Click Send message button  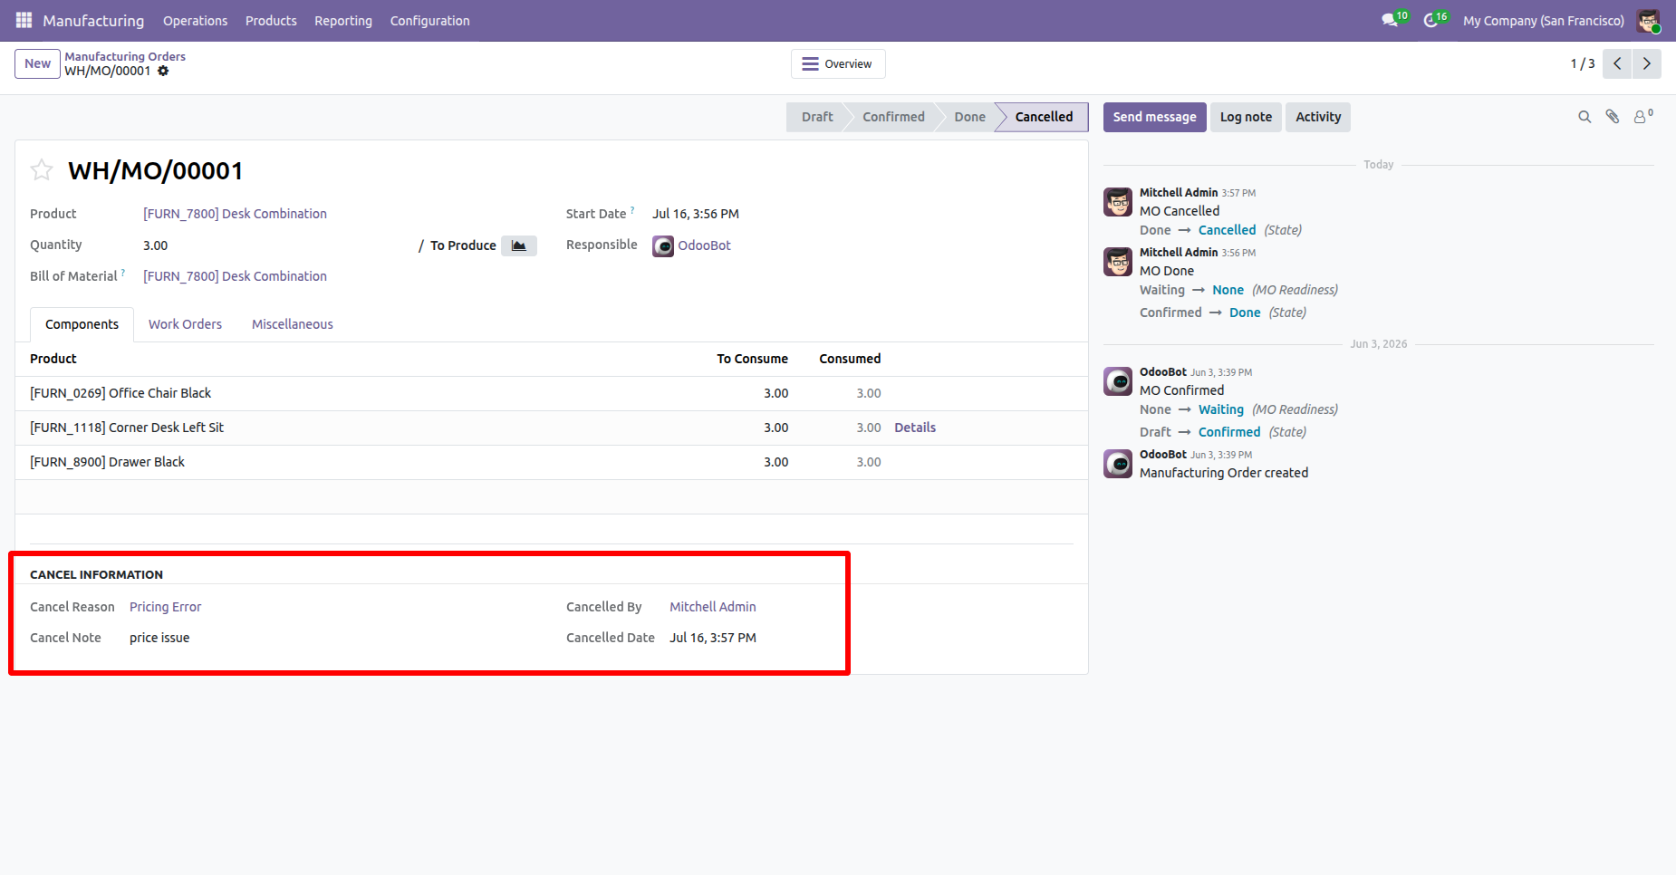[x=1154, y=117]
